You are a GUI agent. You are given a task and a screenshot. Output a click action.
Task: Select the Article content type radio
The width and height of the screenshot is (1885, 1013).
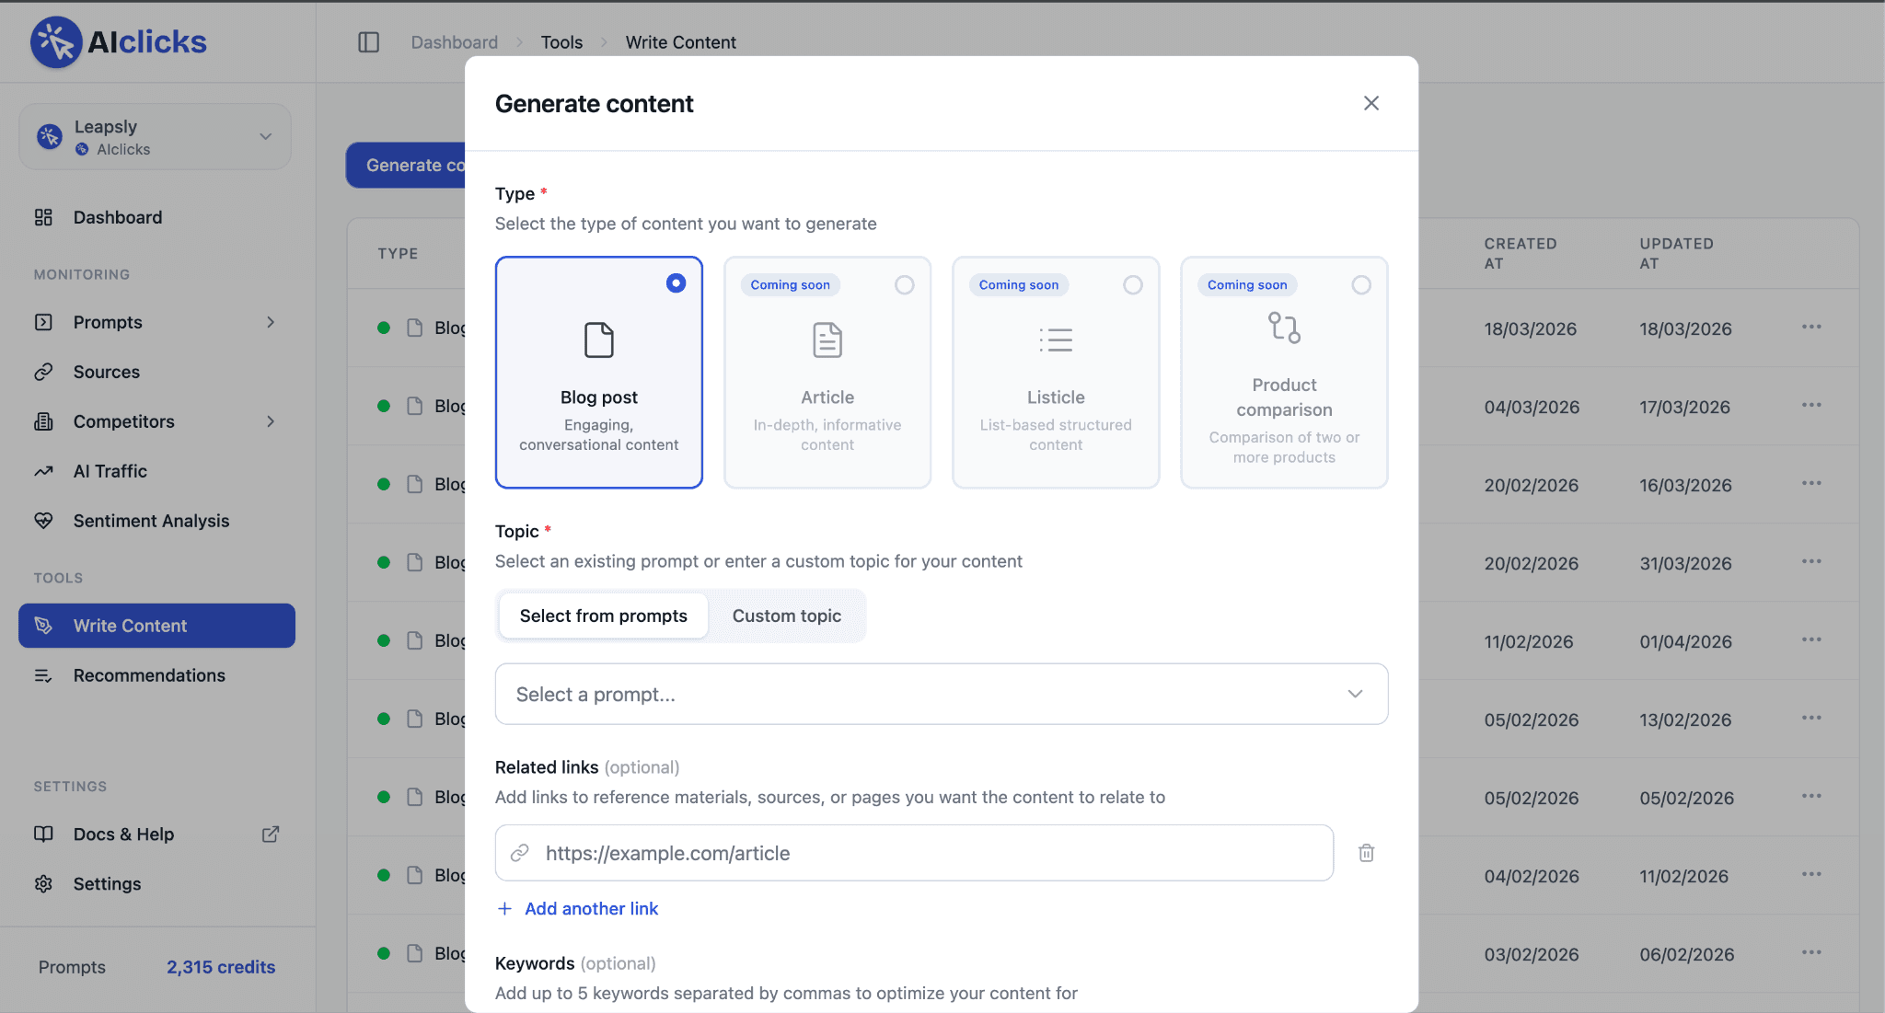[x=904, y=285]
